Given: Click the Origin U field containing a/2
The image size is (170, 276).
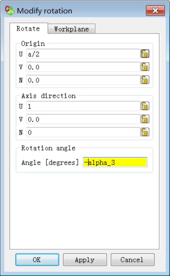Looking at the screenshot, I should pyautogui.click(x=83, y=54).
